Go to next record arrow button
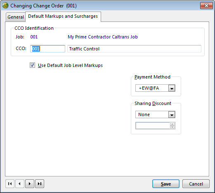 pos(30,183)
